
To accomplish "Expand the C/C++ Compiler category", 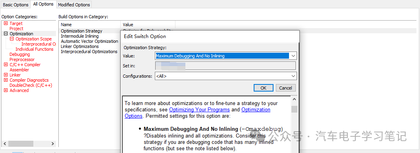I will [x=6, y=65].
